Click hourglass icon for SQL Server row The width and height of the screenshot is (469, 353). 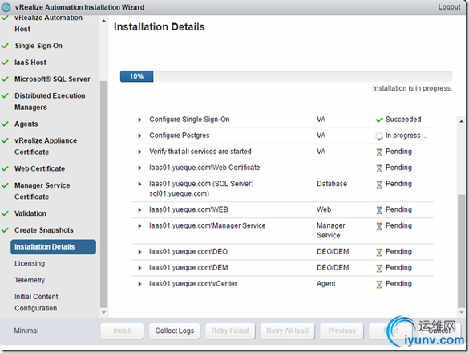click(x=379, y=185)
